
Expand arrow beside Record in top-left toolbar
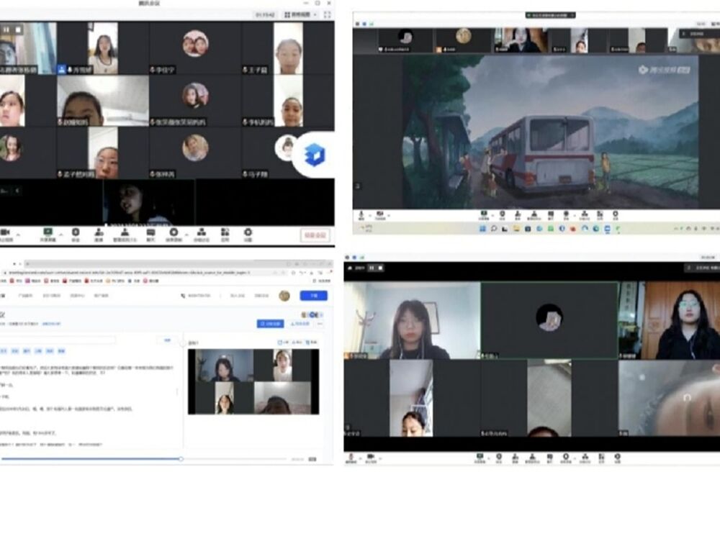pos(186,233)
